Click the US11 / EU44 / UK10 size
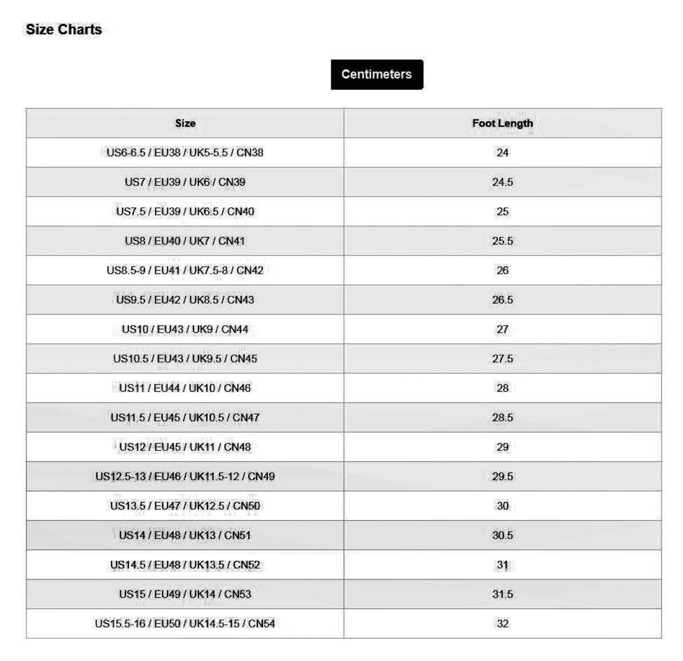The image size is (683, 661). coord(185,388)
